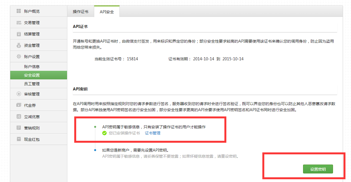Select the 结算管理 icon in sidebar
The image size is (351, 182).
(x=19, y=34)
